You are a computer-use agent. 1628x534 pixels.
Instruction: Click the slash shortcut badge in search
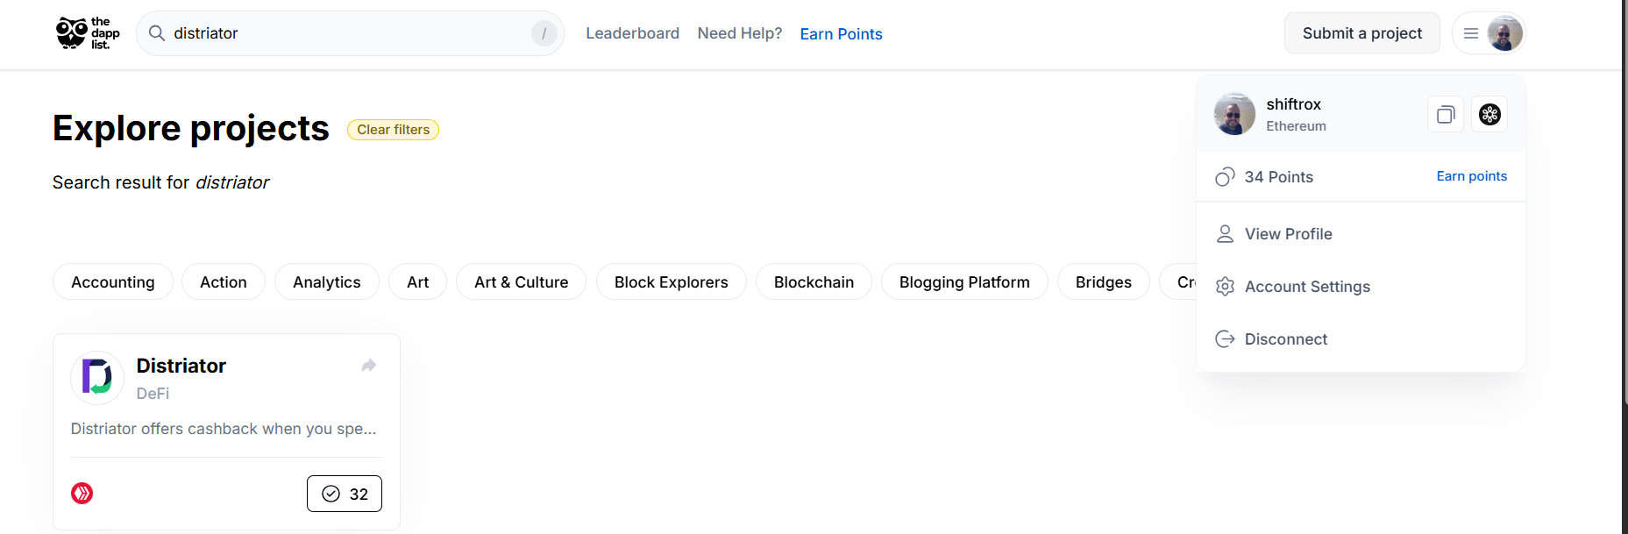(544, 33)
